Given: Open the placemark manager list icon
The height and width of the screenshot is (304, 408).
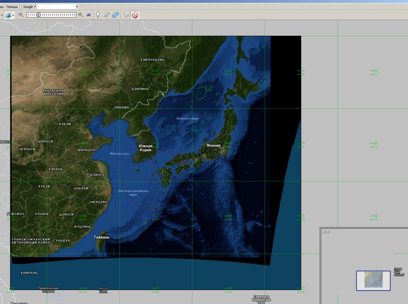Looking at the screenshot, I should tap(127, 15).
